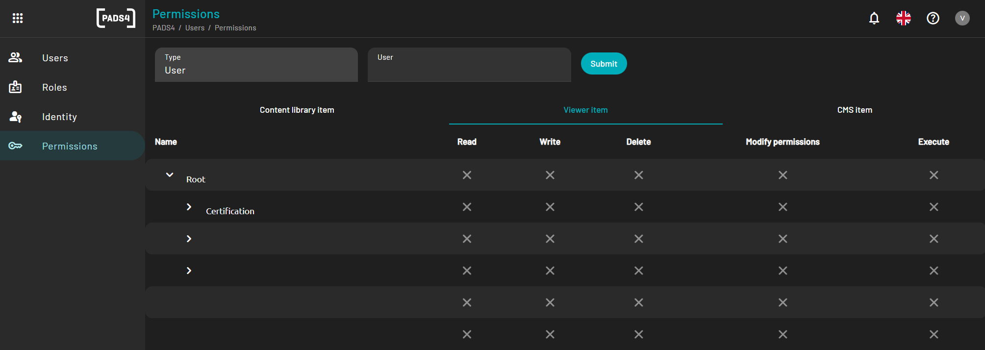Click the Identity sidebar icon
Screen dimensions: 985x350
click(15, 116)
